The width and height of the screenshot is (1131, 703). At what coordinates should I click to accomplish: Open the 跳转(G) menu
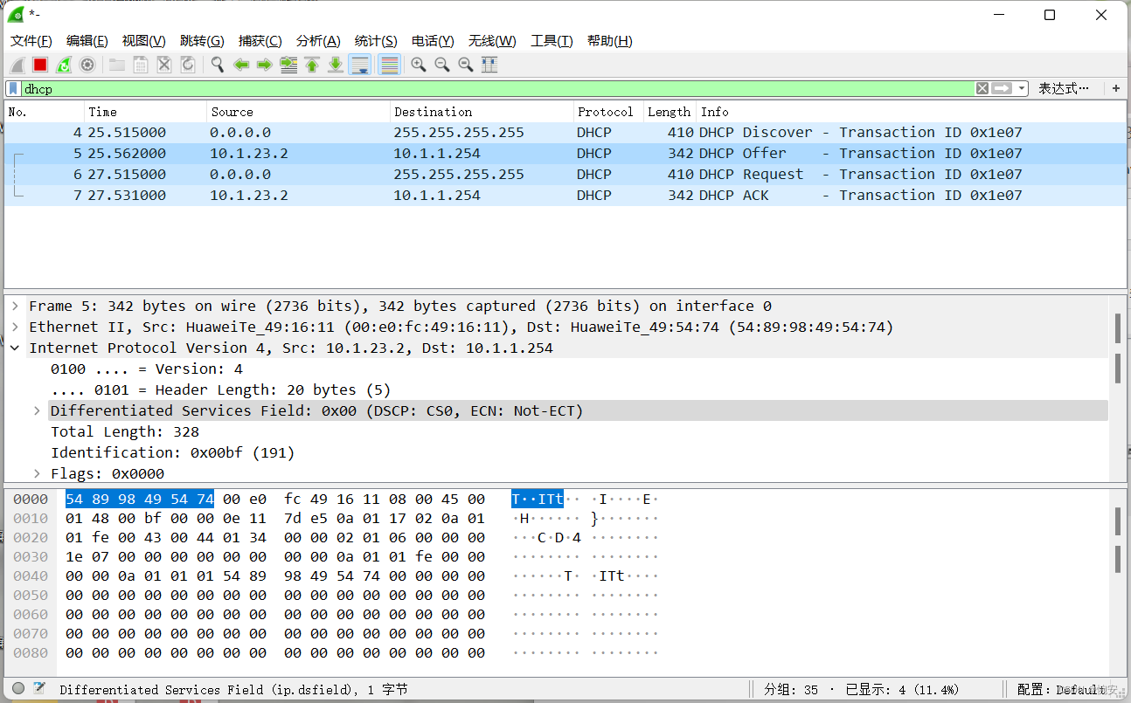point(202,41)
